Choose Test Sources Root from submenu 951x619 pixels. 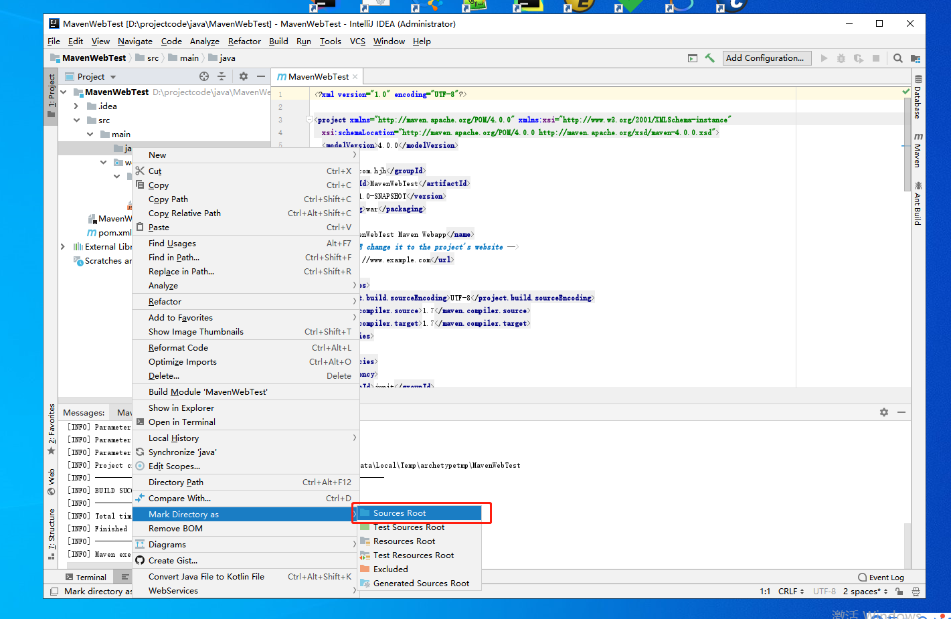tap(420, 527)
